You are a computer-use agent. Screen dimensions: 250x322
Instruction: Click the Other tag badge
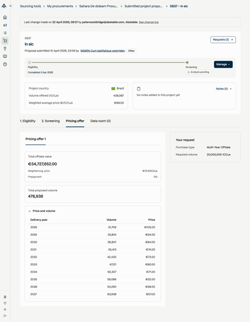coord(131,51)
